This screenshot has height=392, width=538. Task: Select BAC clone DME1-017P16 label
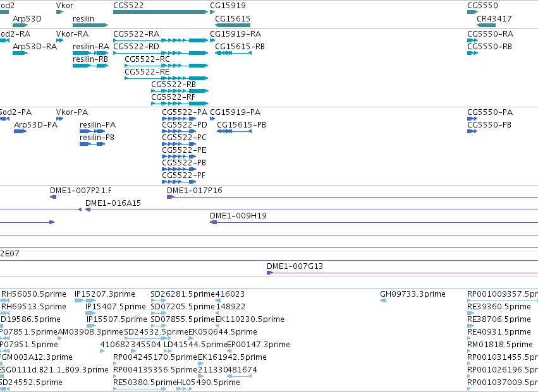coord(195,190)
